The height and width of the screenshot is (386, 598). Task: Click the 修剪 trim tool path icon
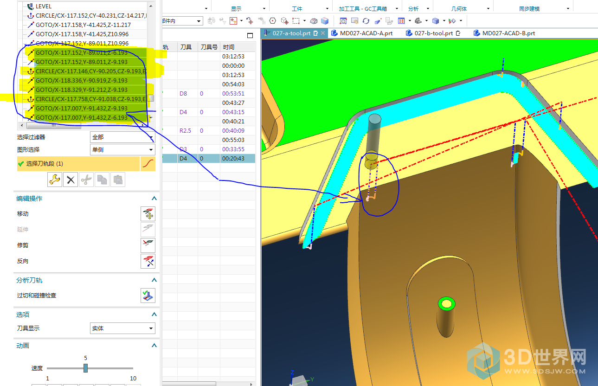[x=148, y=245]
